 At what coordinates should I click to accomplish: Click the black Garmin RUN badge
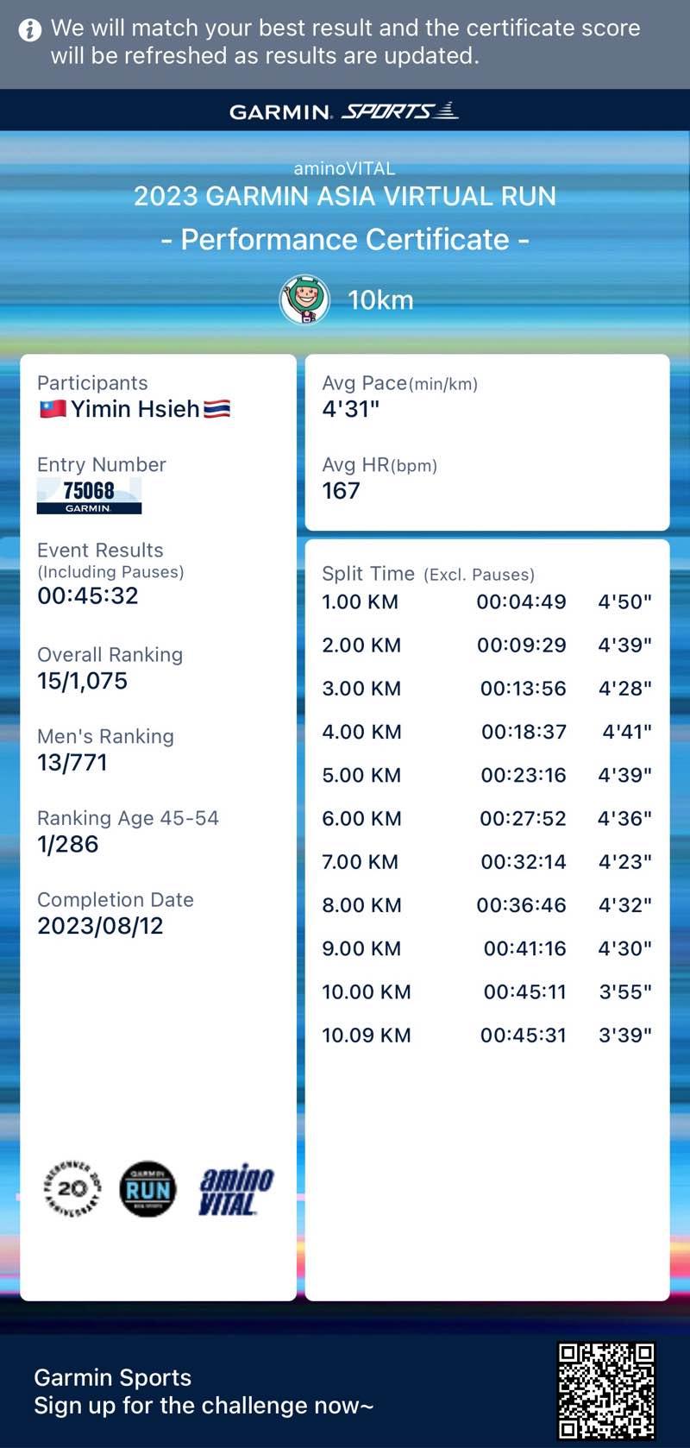pyautogui.click(x=147, y=1189)
